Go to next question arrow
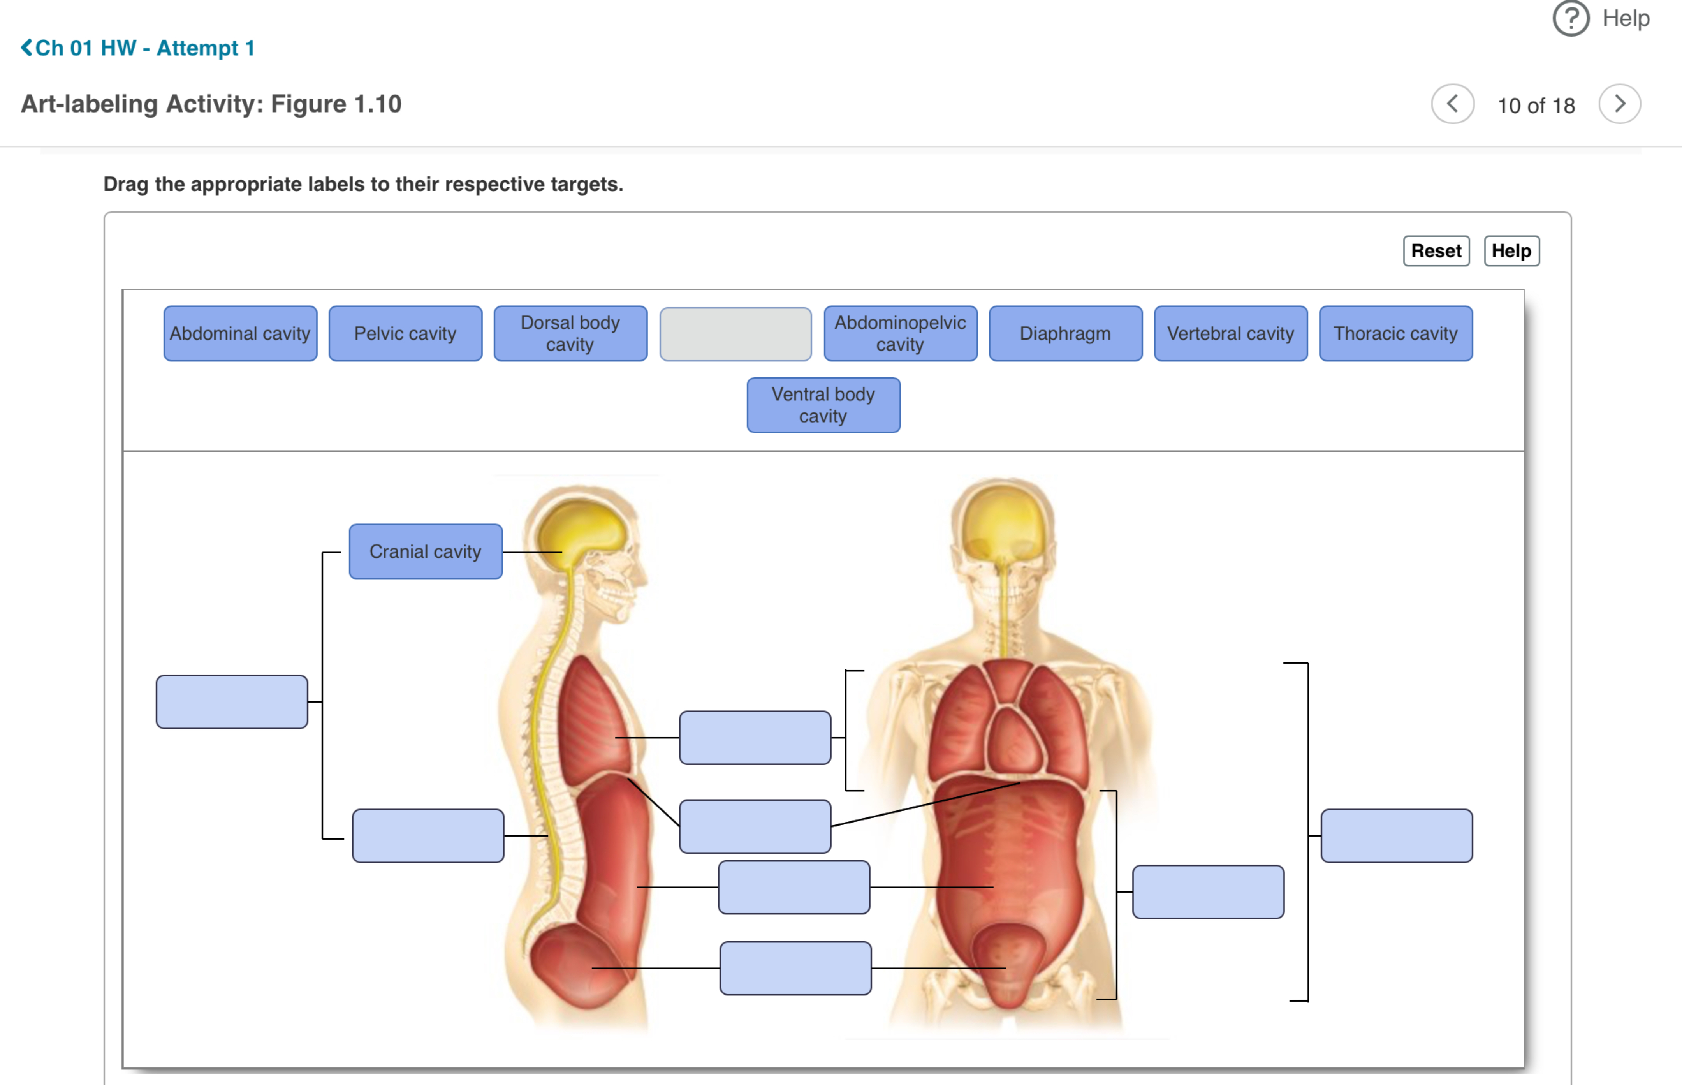1682x1085 pixels. [x=1619, y=104]
